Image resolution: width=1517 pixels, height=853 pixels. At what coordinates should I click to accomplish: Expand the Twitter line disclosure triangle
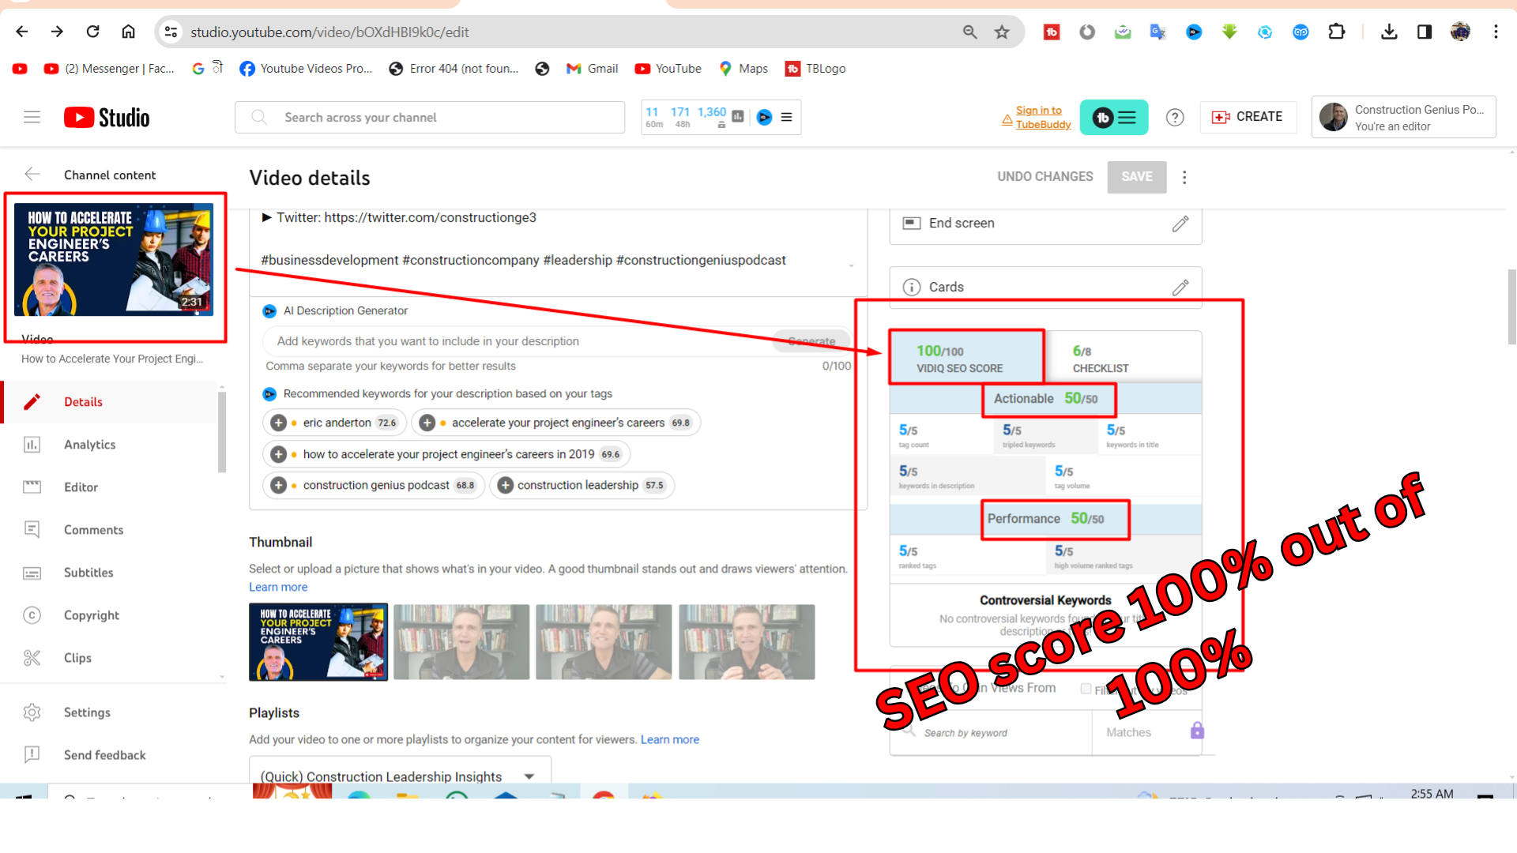267,217
